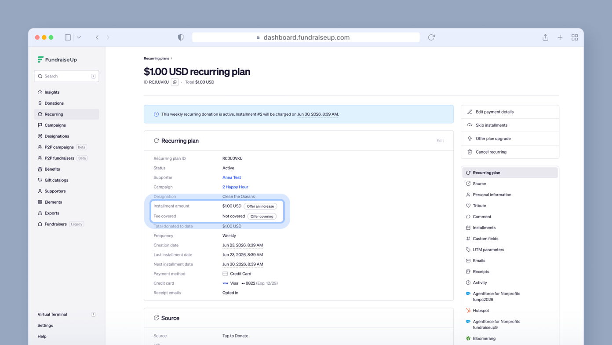The height and width of the screenshot is (345, 612).
Task: Open Gift catalogs in the sidebar
Action: click(x=66, y=180)
